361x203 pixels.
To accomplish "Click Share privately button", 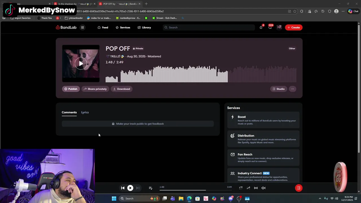I will click(x=95, y=89).
